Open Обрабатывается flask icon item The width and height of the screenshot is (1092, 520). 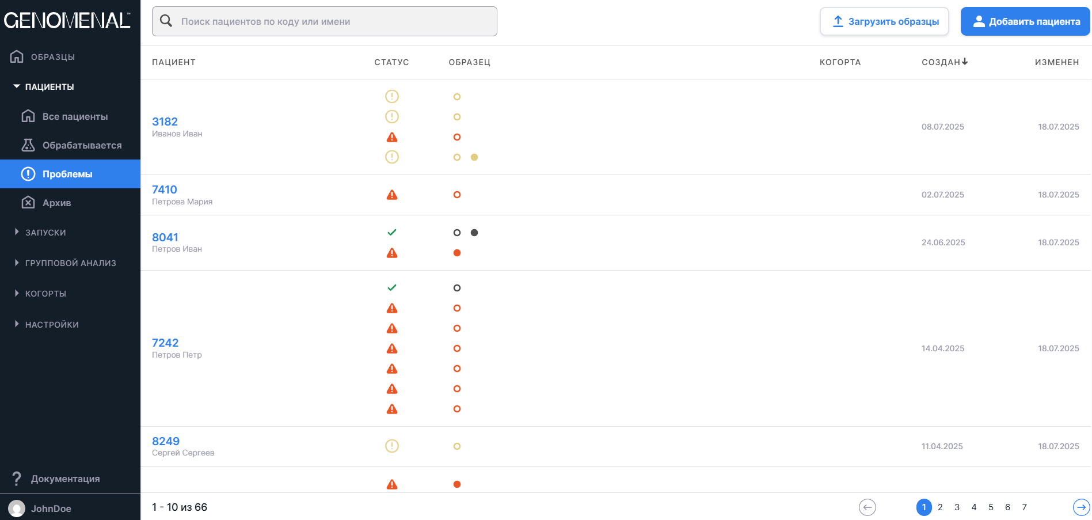(28, 145)
